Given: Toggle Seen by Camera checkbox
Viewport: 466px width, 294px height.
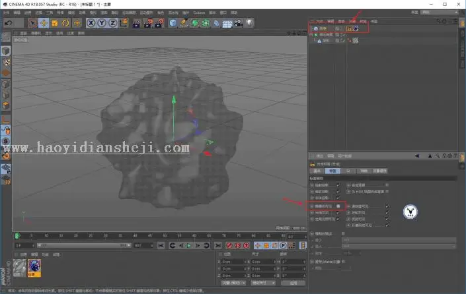Looking at the screenshot, I should pos(338,206).
